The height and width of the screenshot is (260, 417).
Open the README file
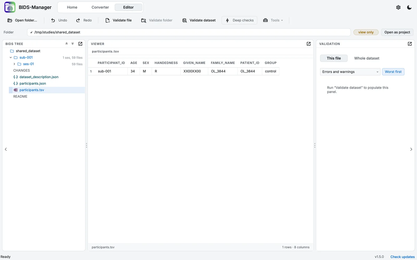tap(20, 96)
